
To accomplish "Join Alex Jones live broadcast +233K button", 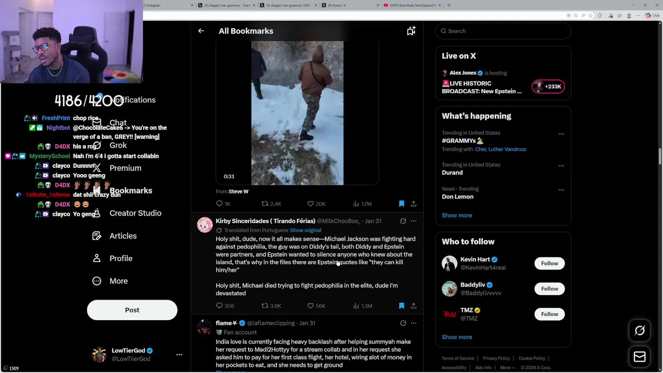I will point(548,87).
